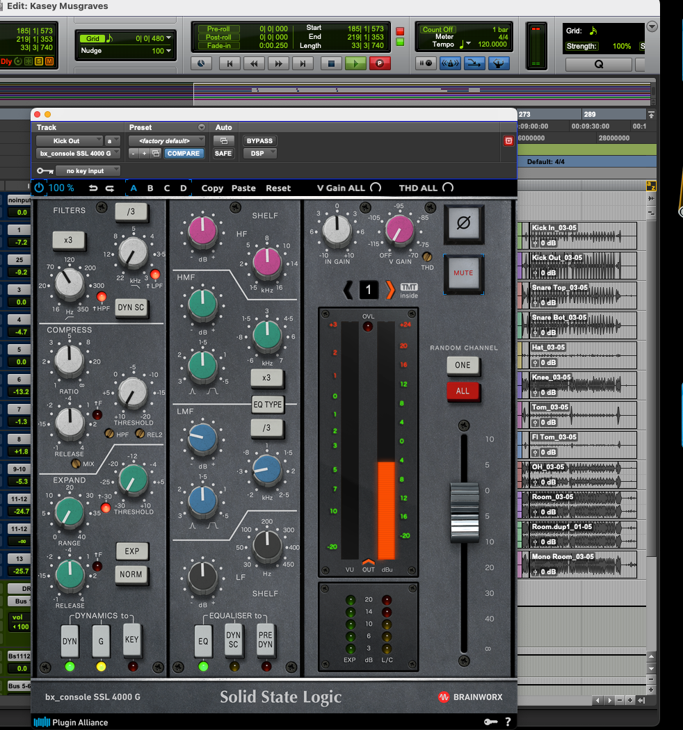Click the COMPARE button
Image resolution: width=683 pixels, height=730 pixels.
coord(184,153)
